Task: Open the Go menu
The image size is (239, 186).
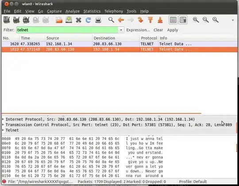Action: click(41, 11)
